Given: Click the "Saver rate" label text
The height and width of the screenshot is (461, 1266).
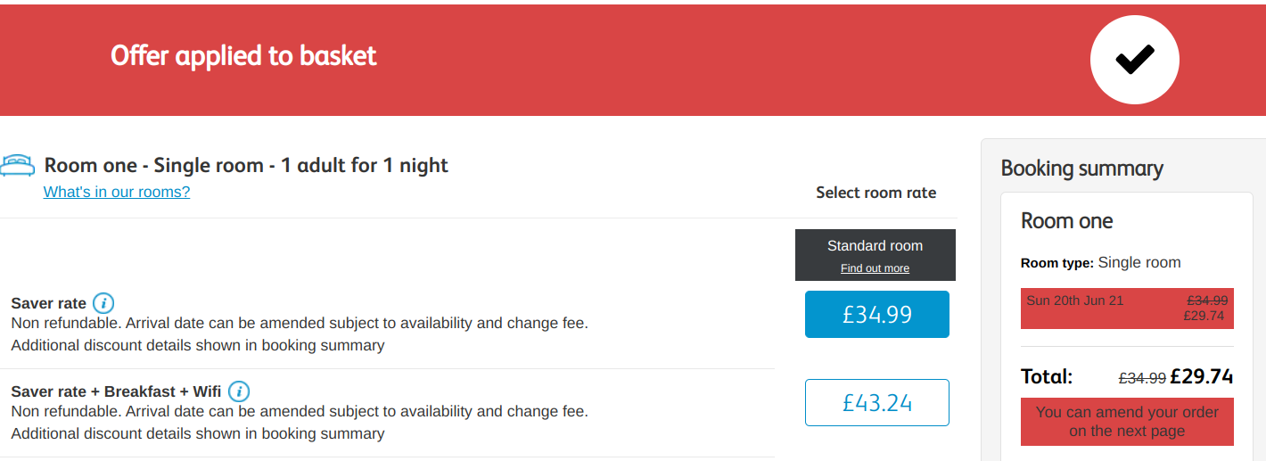Looking at the screenshot, I should [x=48, y=303].
